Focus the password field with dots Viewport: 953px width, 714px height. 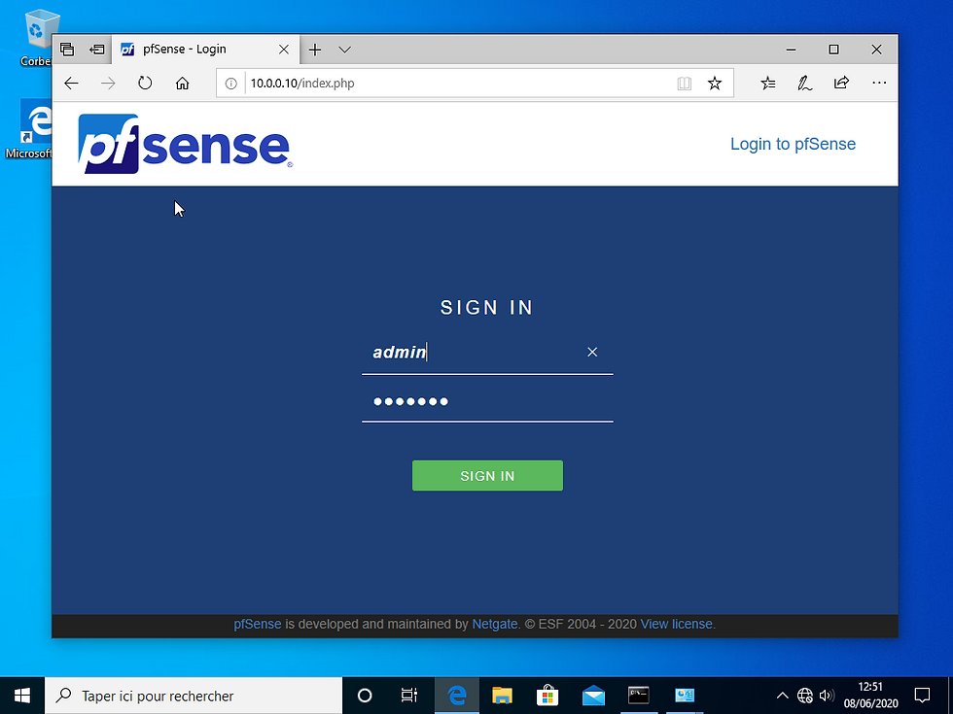(x=487, y=401)
